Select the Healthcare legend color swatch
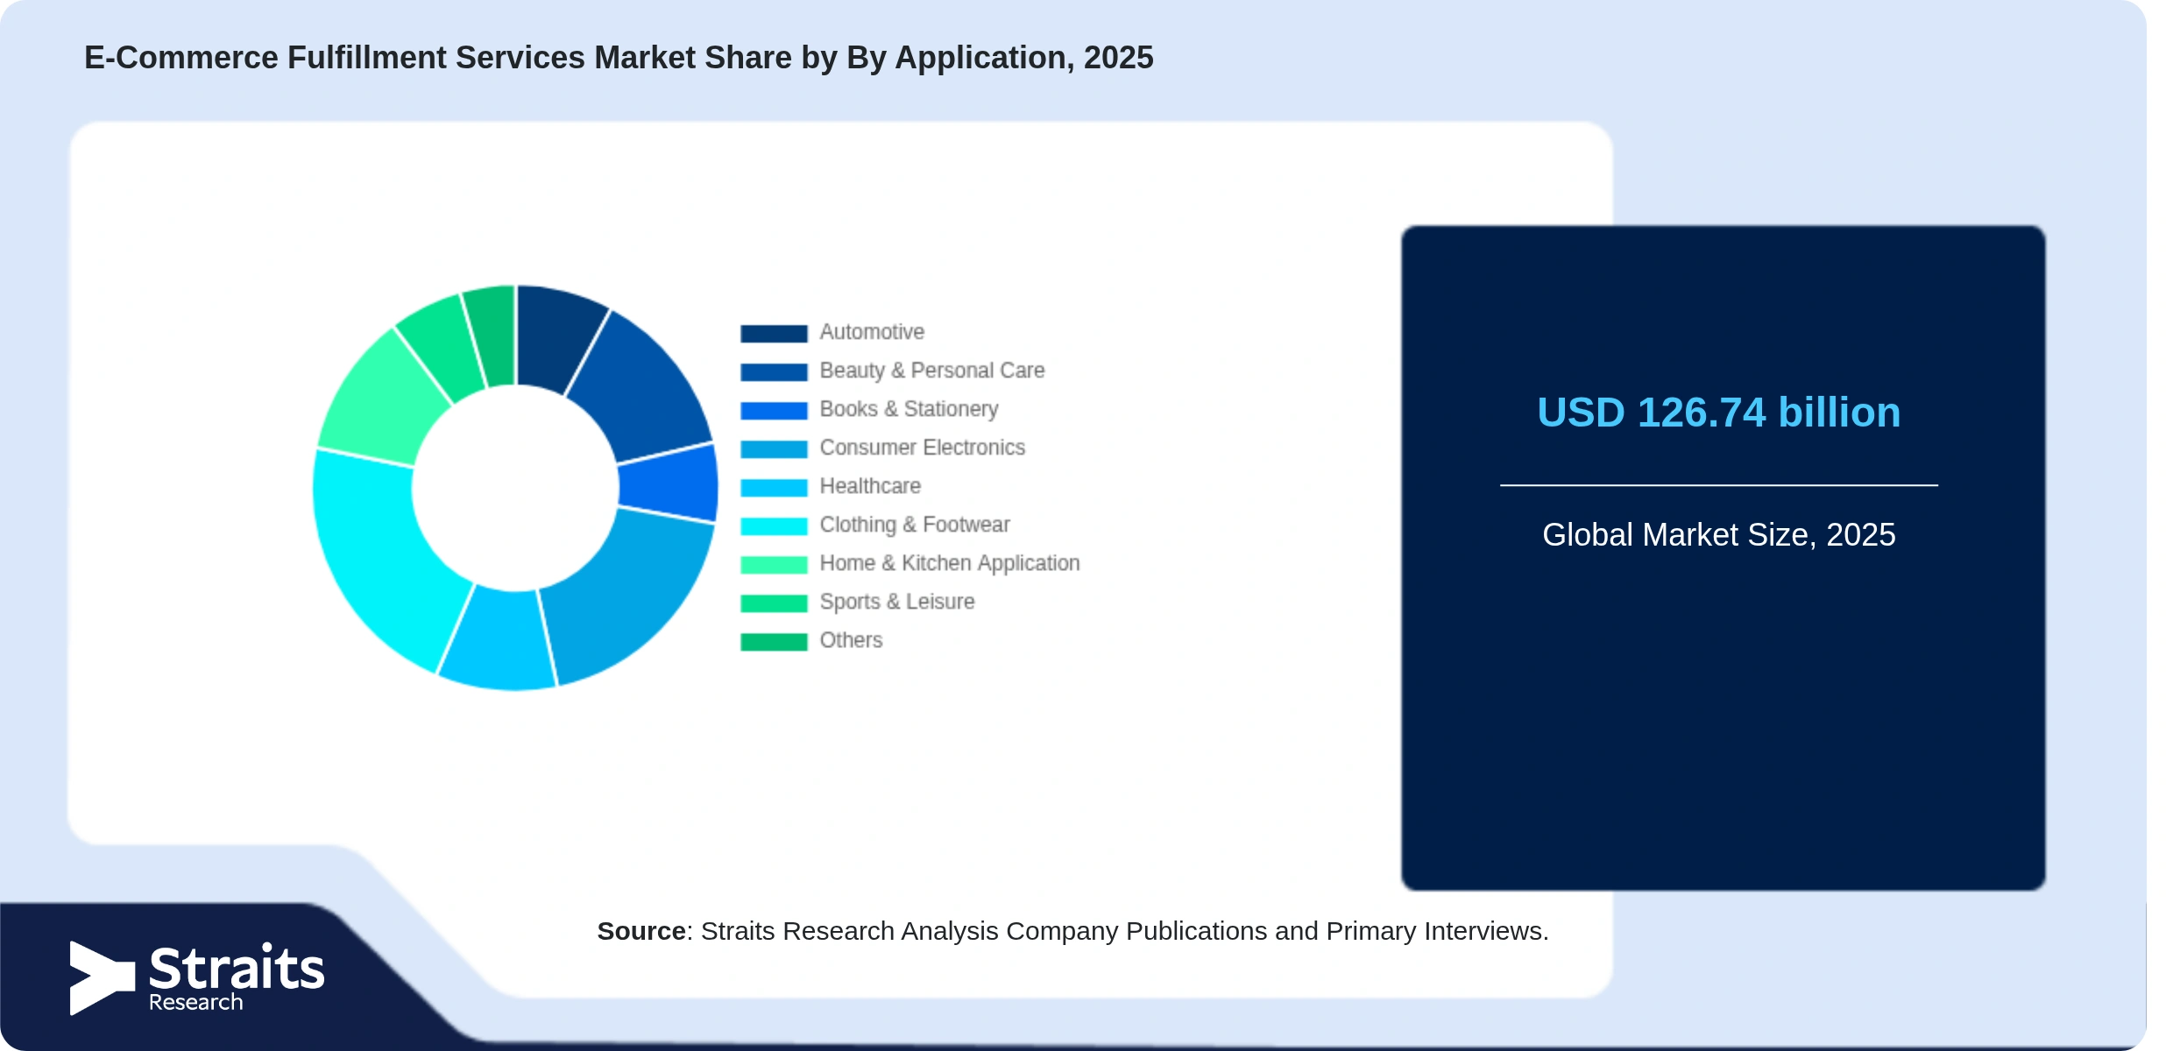 tap(774, 488)
